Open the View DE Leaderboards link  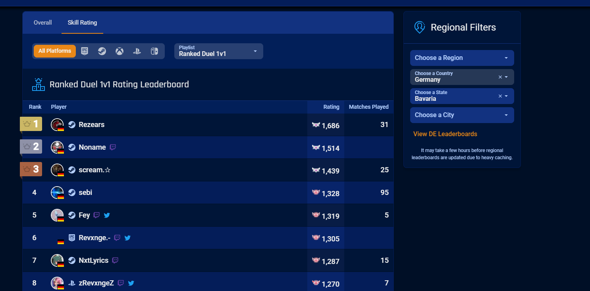(x=445, y=134)
